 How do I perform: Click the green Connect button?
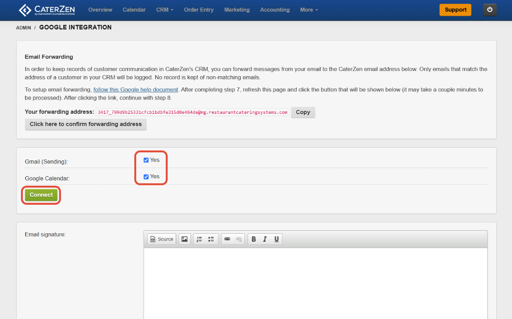pos(41,195)
